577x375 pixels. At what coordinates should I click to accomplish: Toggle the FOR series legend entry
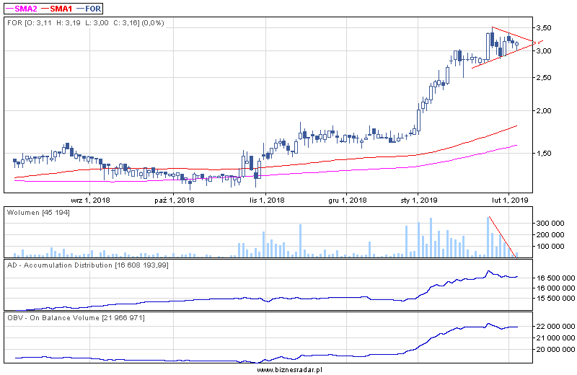click(92, 9)
